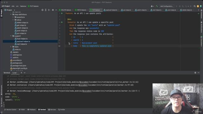
Task: Toggle the Problems tool window
Action: coord(31,110)
